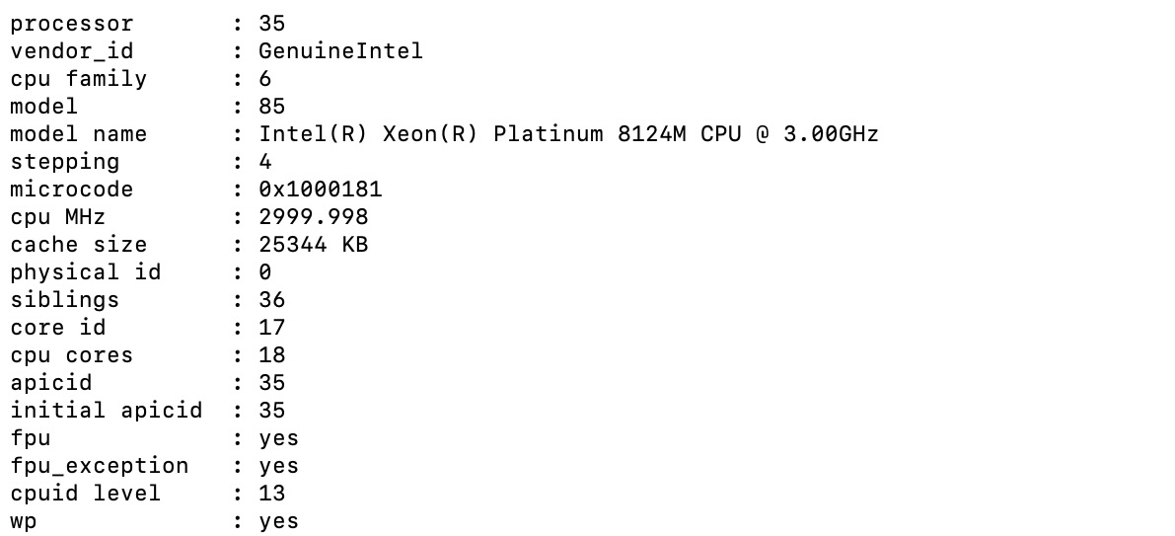
Task: Click the GenuineIntel vendor value
Action: coord(340,50)
